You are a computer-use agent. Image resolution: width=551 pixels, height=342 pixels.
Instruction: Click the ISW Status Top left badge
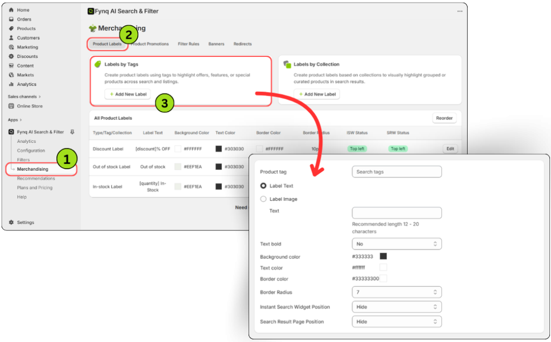[x=357, y=149]
